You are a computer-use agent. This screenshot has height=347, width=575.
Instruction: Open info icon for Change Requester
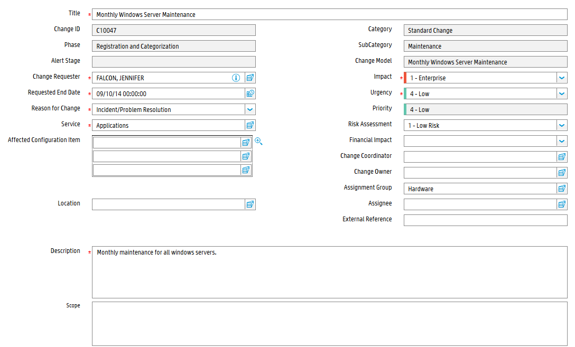pos(236,78)
